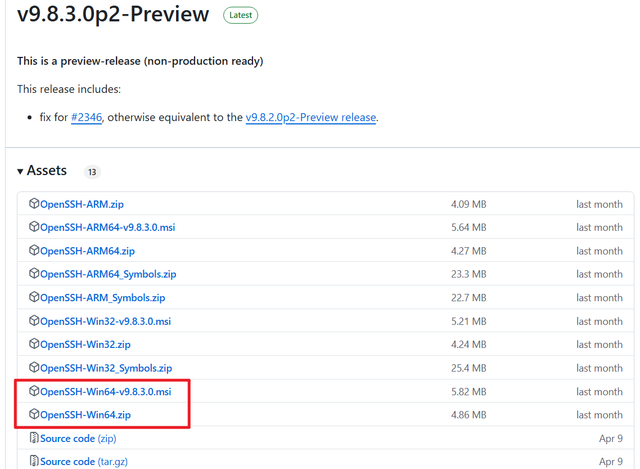Select the 4.86 MB size text
640x469 pixels.
468,415
